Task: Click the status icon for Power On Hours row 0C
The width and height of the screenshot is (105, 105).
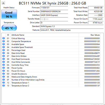Action: (x=4, y=71)
